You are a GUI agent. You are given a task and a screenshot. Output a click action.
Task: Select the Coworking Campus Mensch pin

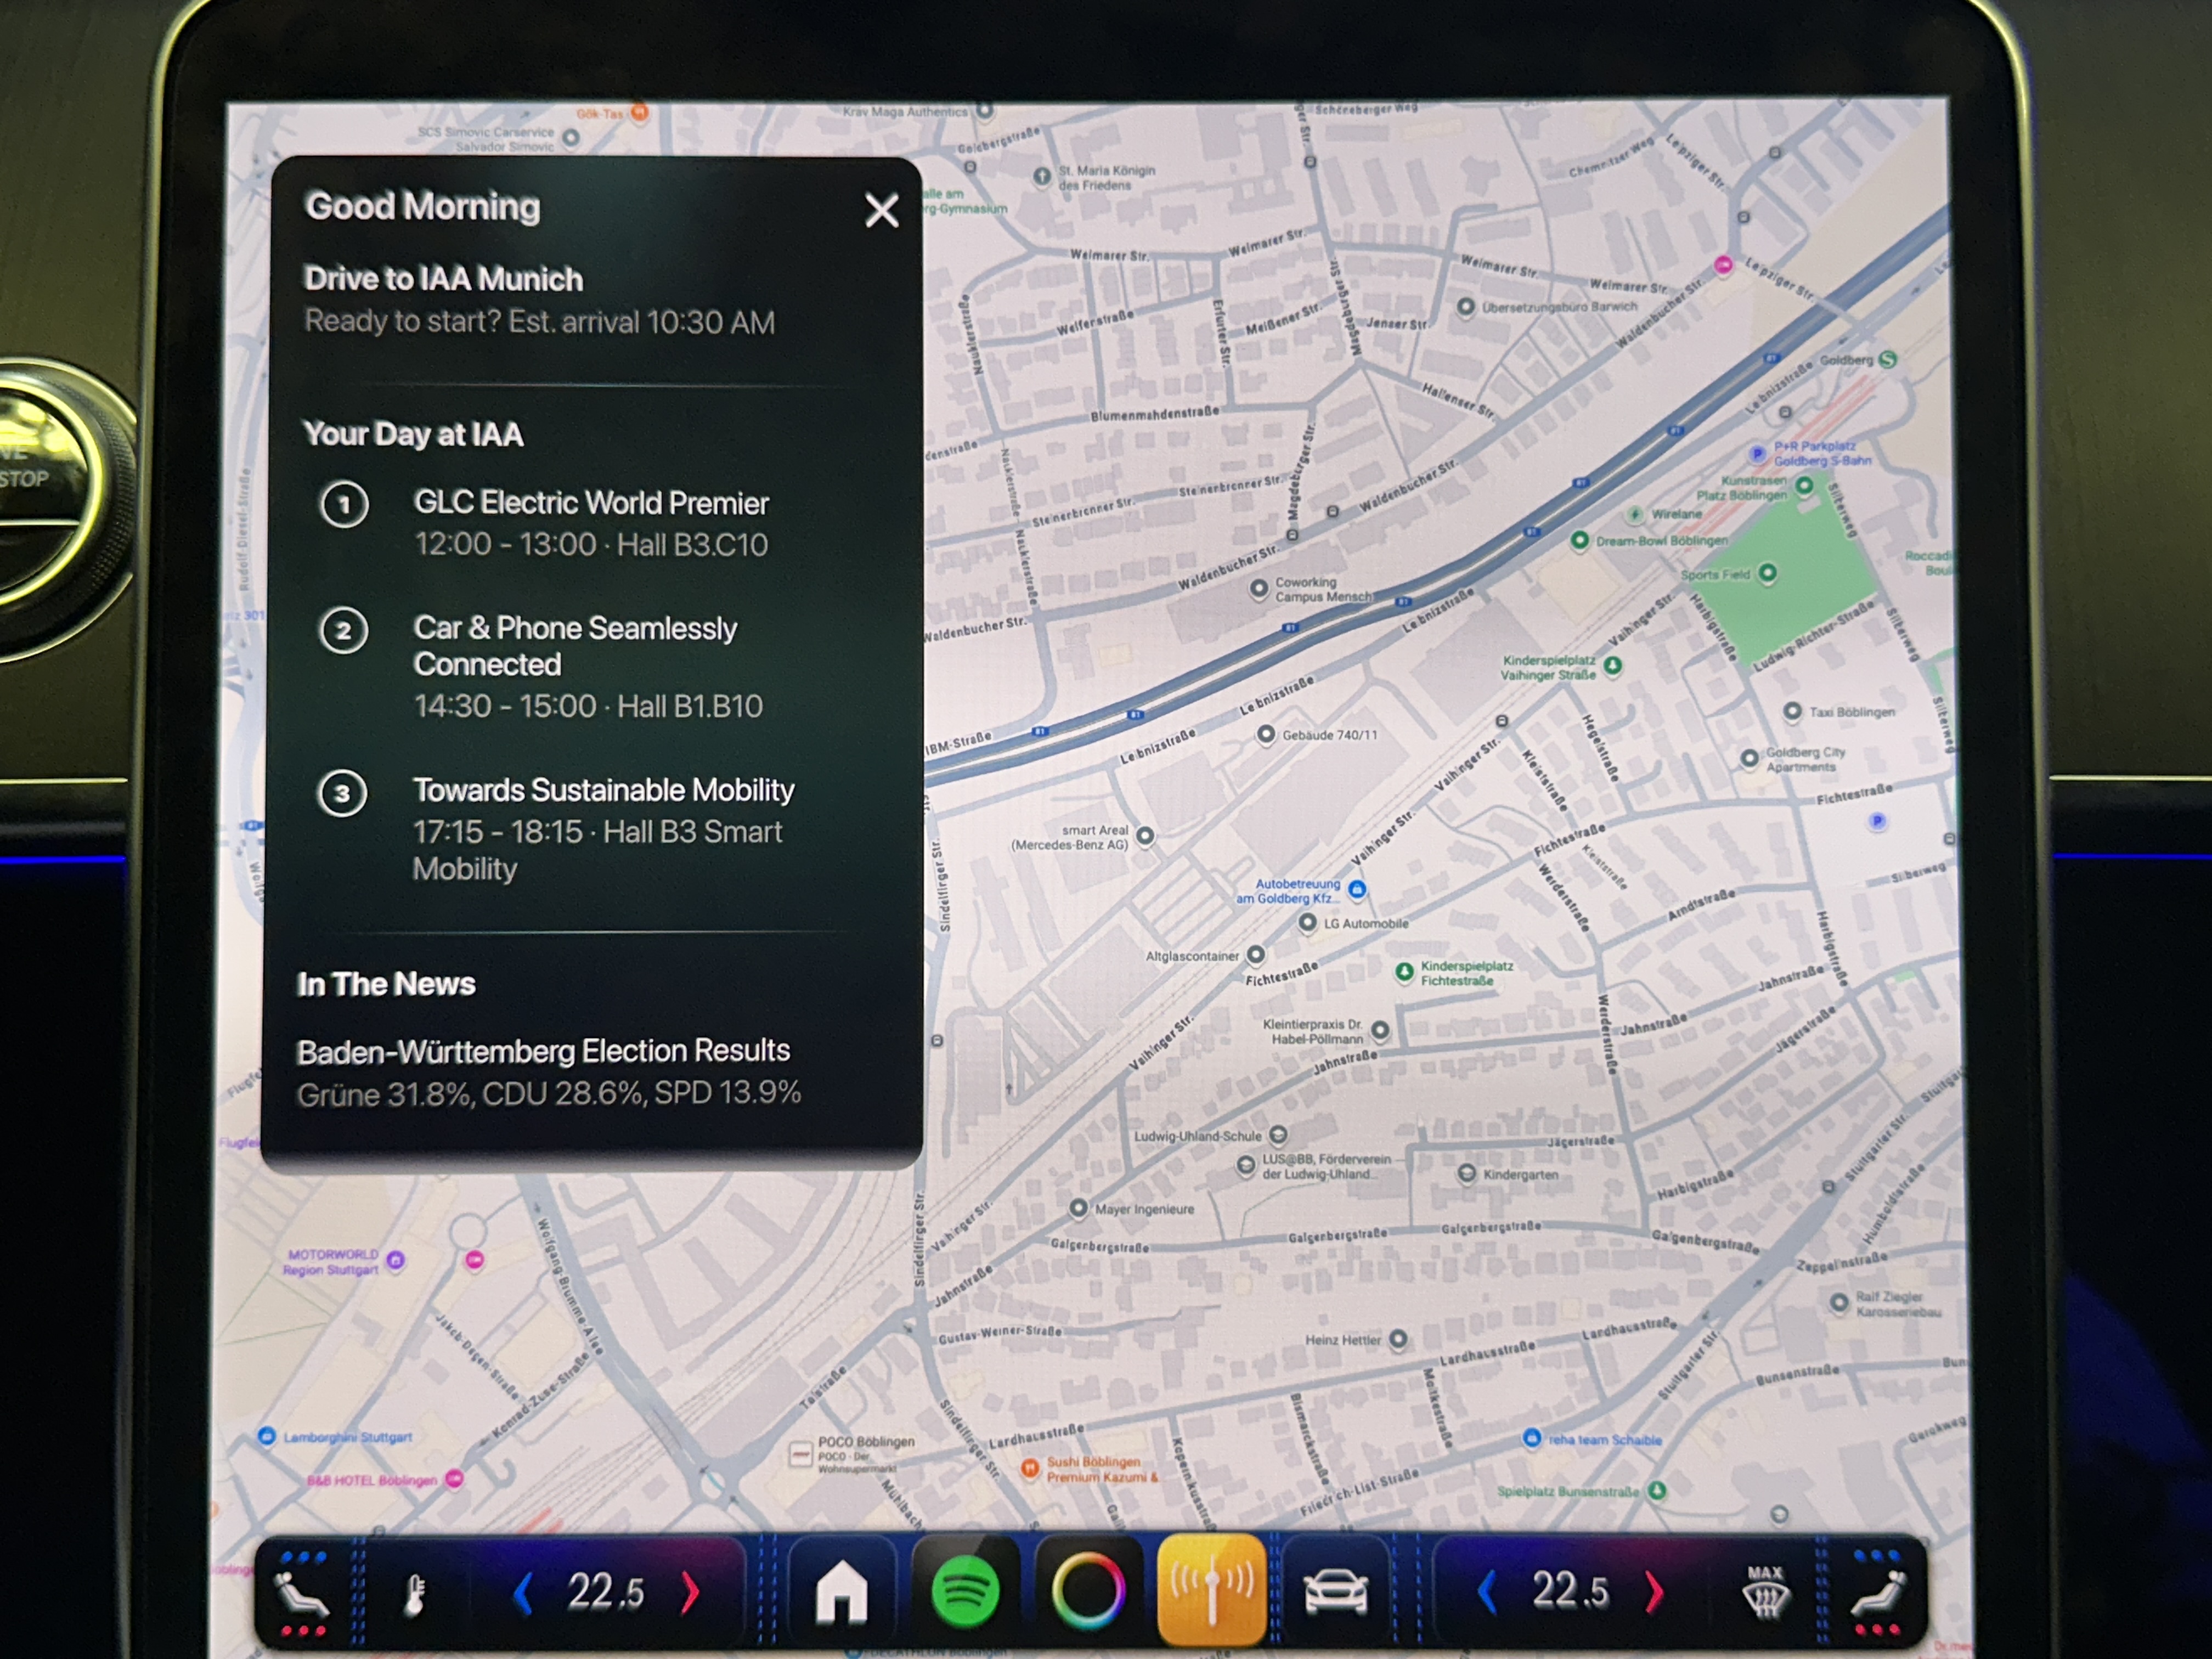pos(1259,589)
